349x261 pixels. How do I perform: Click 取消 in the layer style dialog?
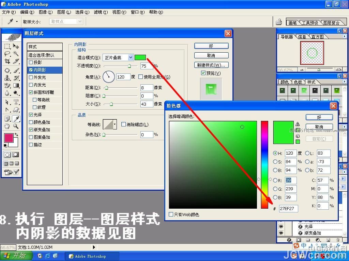pyautogui.click(x=211, y=55)
